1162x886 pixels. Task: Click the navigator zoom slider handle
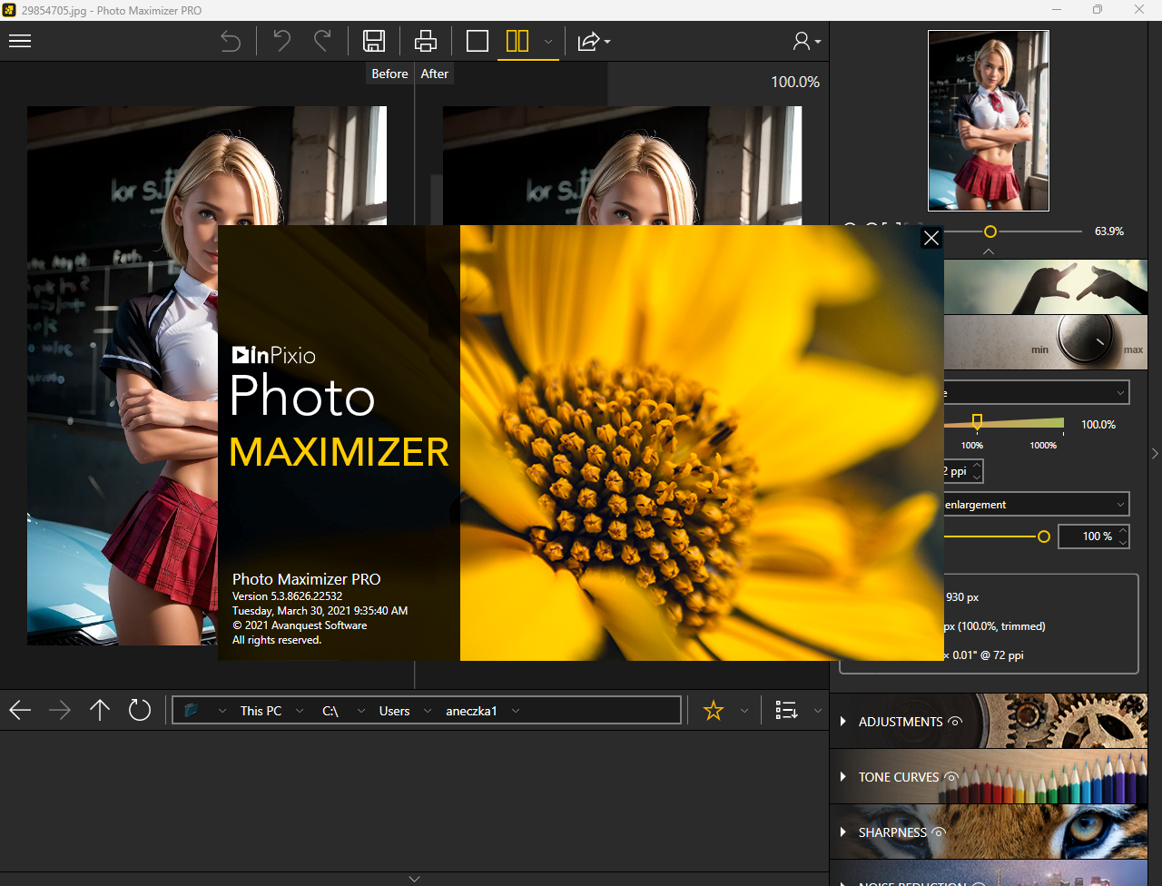pyautogui.click(x=990, y=231)
